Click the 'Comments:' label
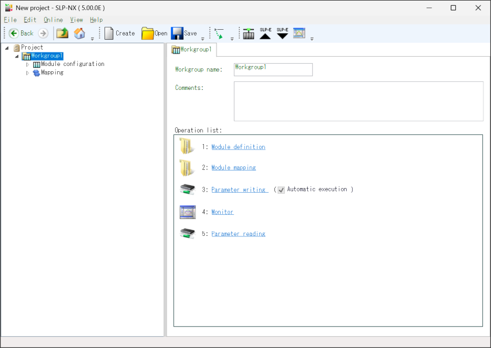Screen dimensions: 491x348 point(189,88)
